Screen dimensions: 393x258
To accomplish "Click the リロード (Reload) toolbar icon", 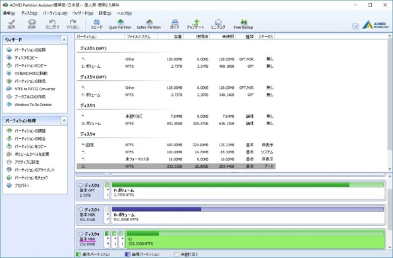I will click(97, 24).
